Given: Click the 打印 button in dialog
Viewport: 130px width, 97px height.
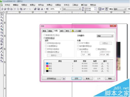Looking at the screenshot, I should 76,78.
